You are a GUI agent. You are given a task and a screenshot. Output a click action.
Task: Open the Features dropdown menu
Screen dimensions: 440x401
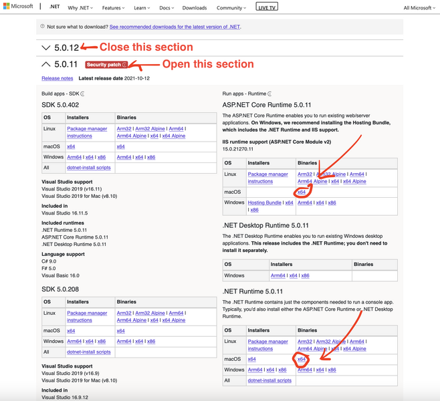[x=114, y=8]
